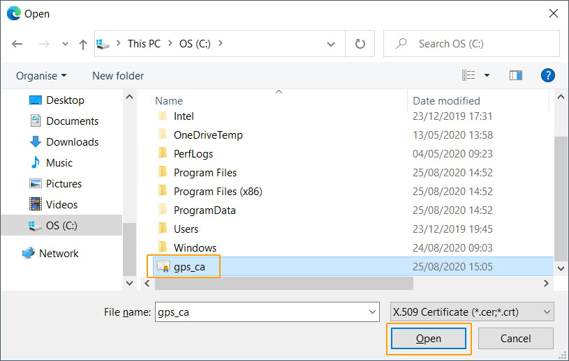Open the view options dropdown arrow
Viewport: 569px width, 361px height.
pyautogui.click(x=487, y=75)
